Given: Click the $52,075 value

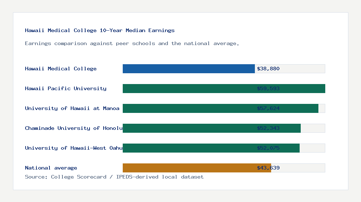Looking at the screenshot, I should (x=268, y=148).
